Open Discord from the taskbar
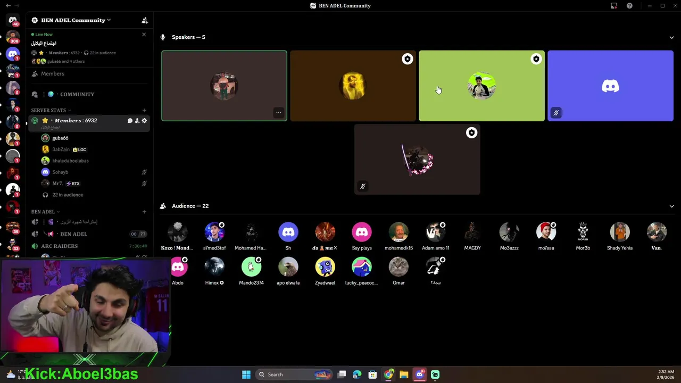Image resolution: width=681 pixels, height=383 pixels. 420,374
